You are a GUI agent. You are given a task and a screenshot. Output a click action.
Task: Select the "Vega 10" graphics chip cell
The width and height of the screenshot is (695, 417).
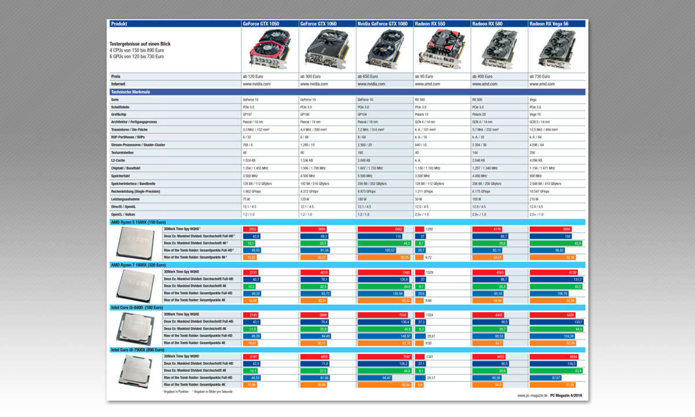point(557,115)
